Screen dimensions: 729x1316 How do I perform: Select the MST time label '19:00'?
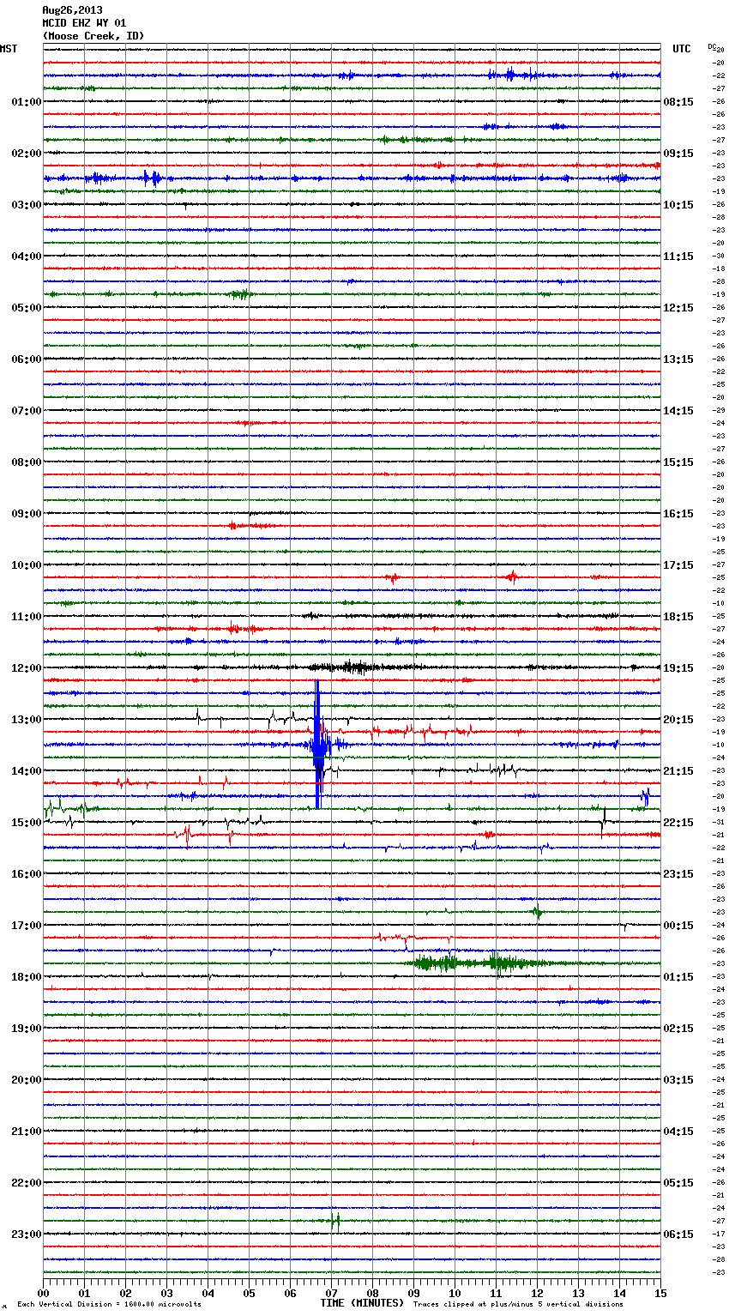[x=26, y=1028]
